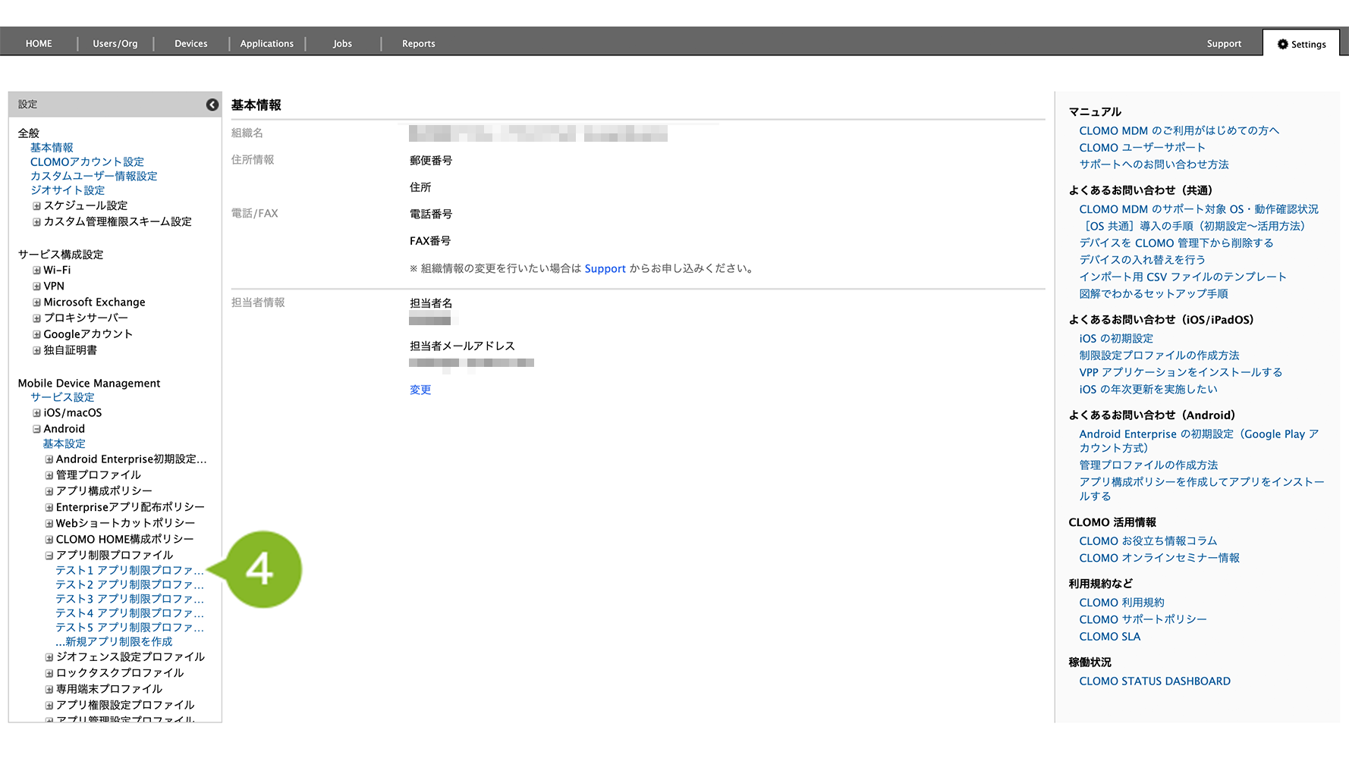Open CLOMOアカウント設定 in sidebar

pyautogui.click(x=86, y=161)
